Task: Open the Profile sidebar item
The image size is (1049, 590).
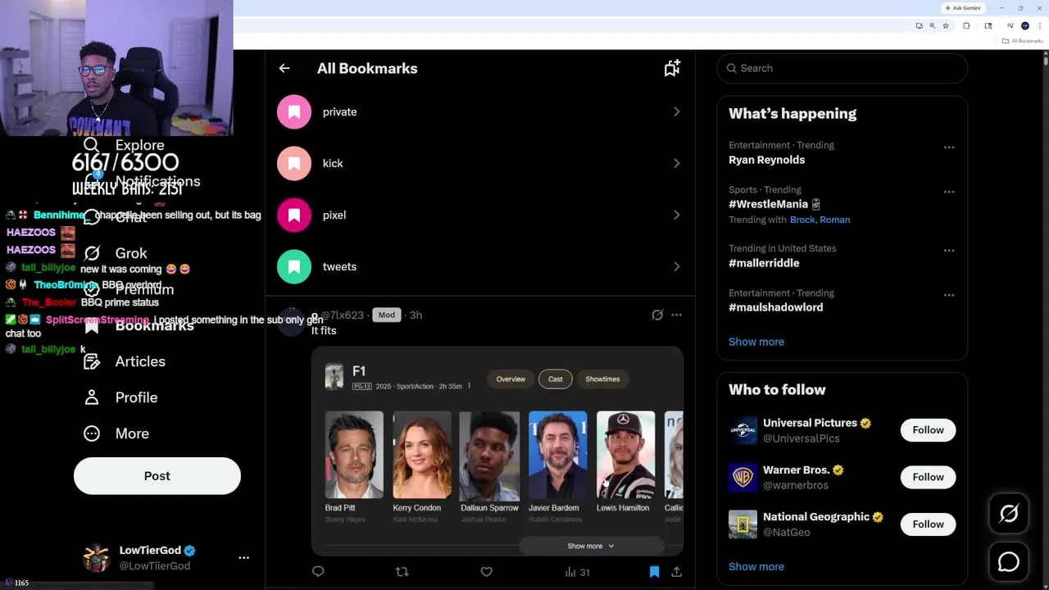Action: click(120, 397)
